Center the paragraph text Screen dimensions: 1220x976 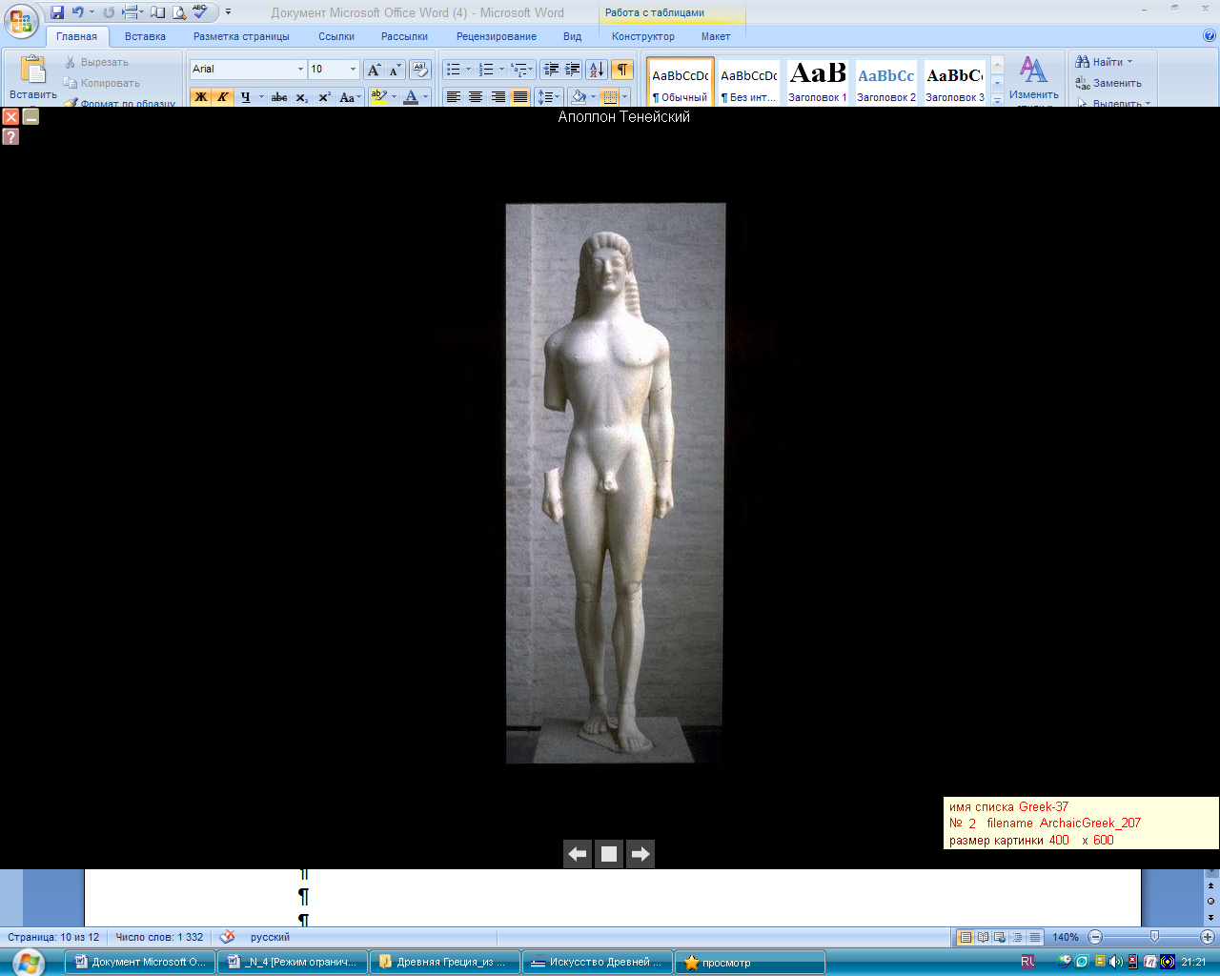pos(475,97)
